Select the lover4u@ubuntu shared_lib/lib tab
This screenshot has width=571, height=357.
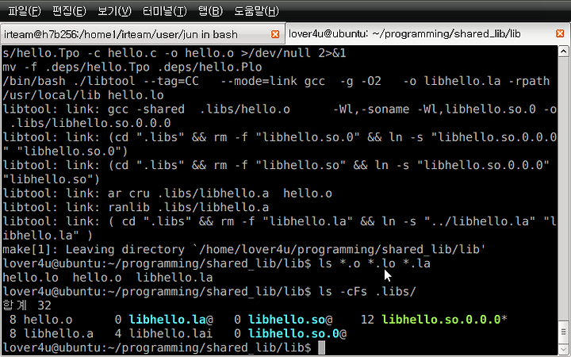(428, 34)
